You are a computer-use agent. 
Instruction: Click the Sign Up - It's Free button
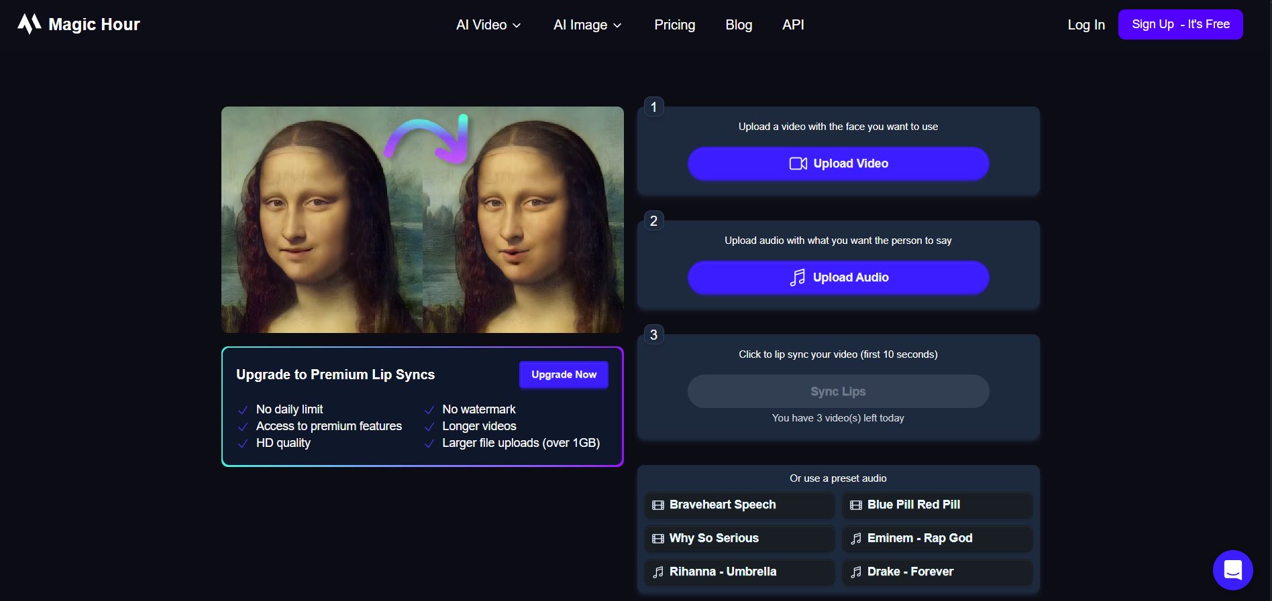[x=1180, y=24]
